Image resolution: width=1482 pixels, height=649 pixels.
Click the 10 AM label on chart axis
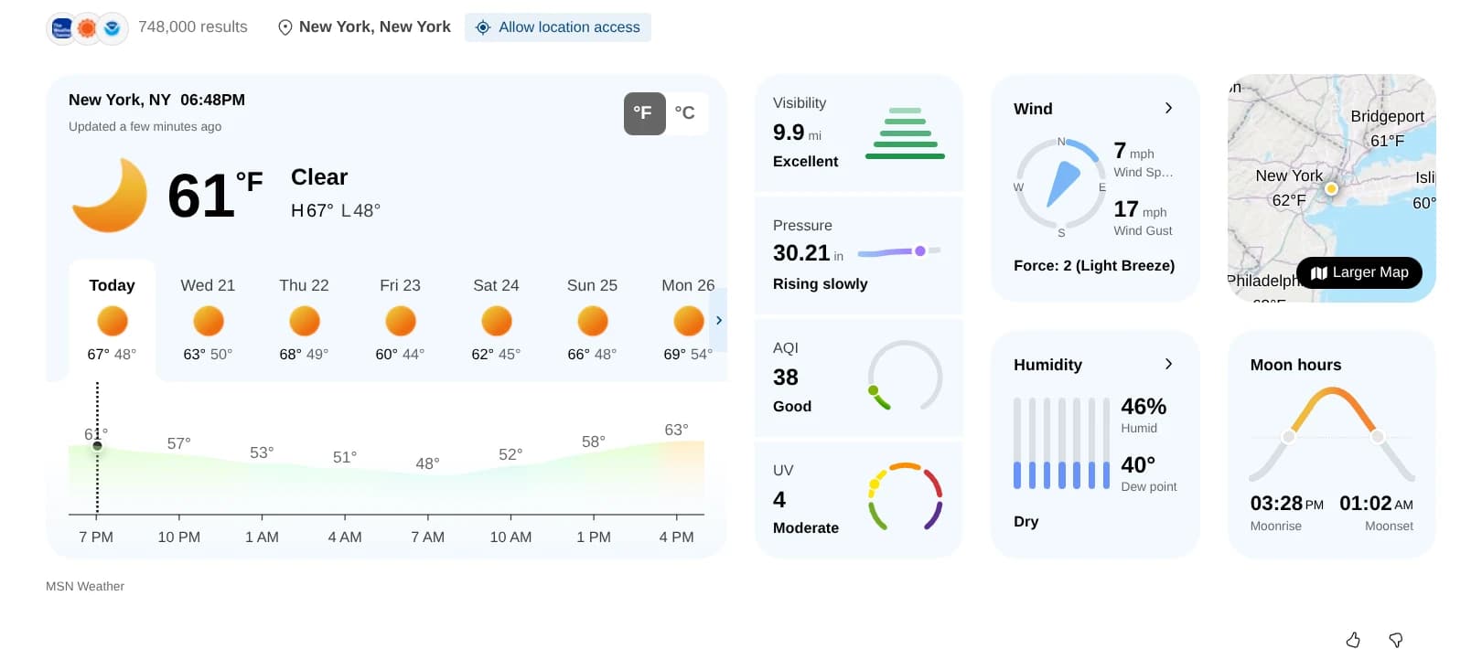510,537
